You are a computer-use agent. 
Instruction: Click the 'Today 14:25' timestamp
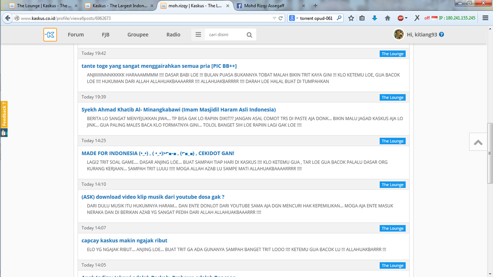94,141
